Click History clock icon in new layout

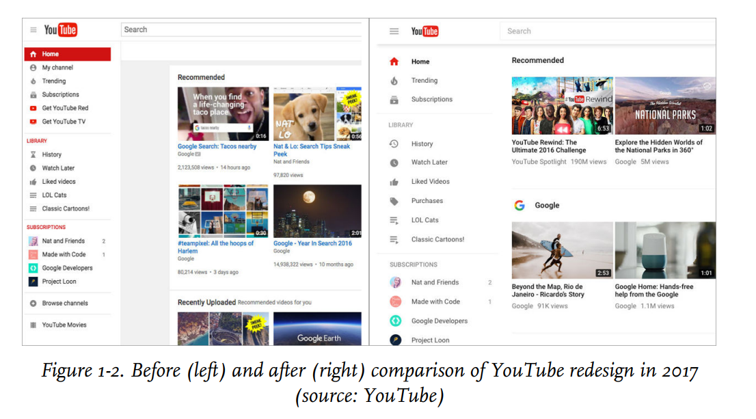394,144
